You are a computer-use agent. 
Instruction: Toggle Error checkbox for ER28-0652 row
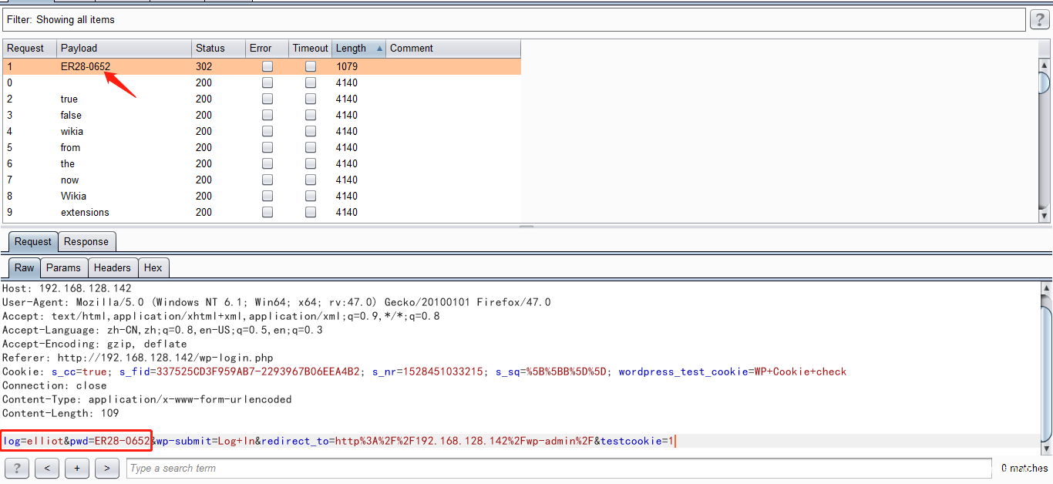tap(267, 67)
